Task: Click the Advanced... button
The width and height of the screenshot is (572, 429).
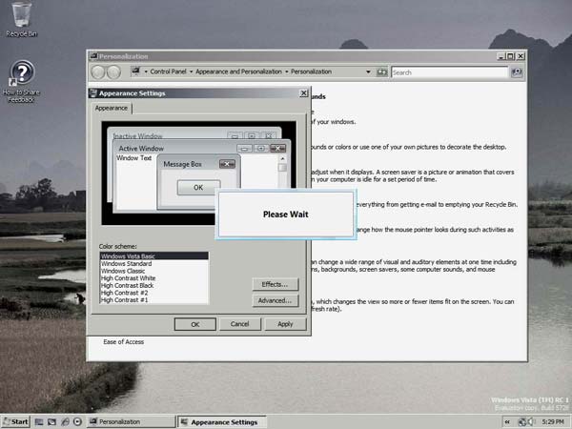Action: click(274, 300)
